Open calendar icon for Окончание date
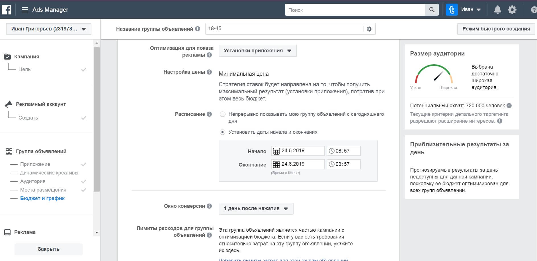Viewport: 537px width, 261px height. pos(276,164)
